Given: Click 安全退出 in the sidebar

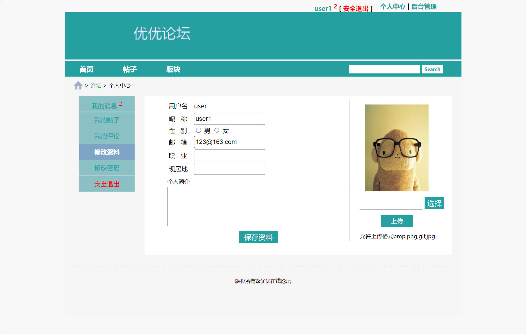Looking at the screenshot, I should coord(107,184).
